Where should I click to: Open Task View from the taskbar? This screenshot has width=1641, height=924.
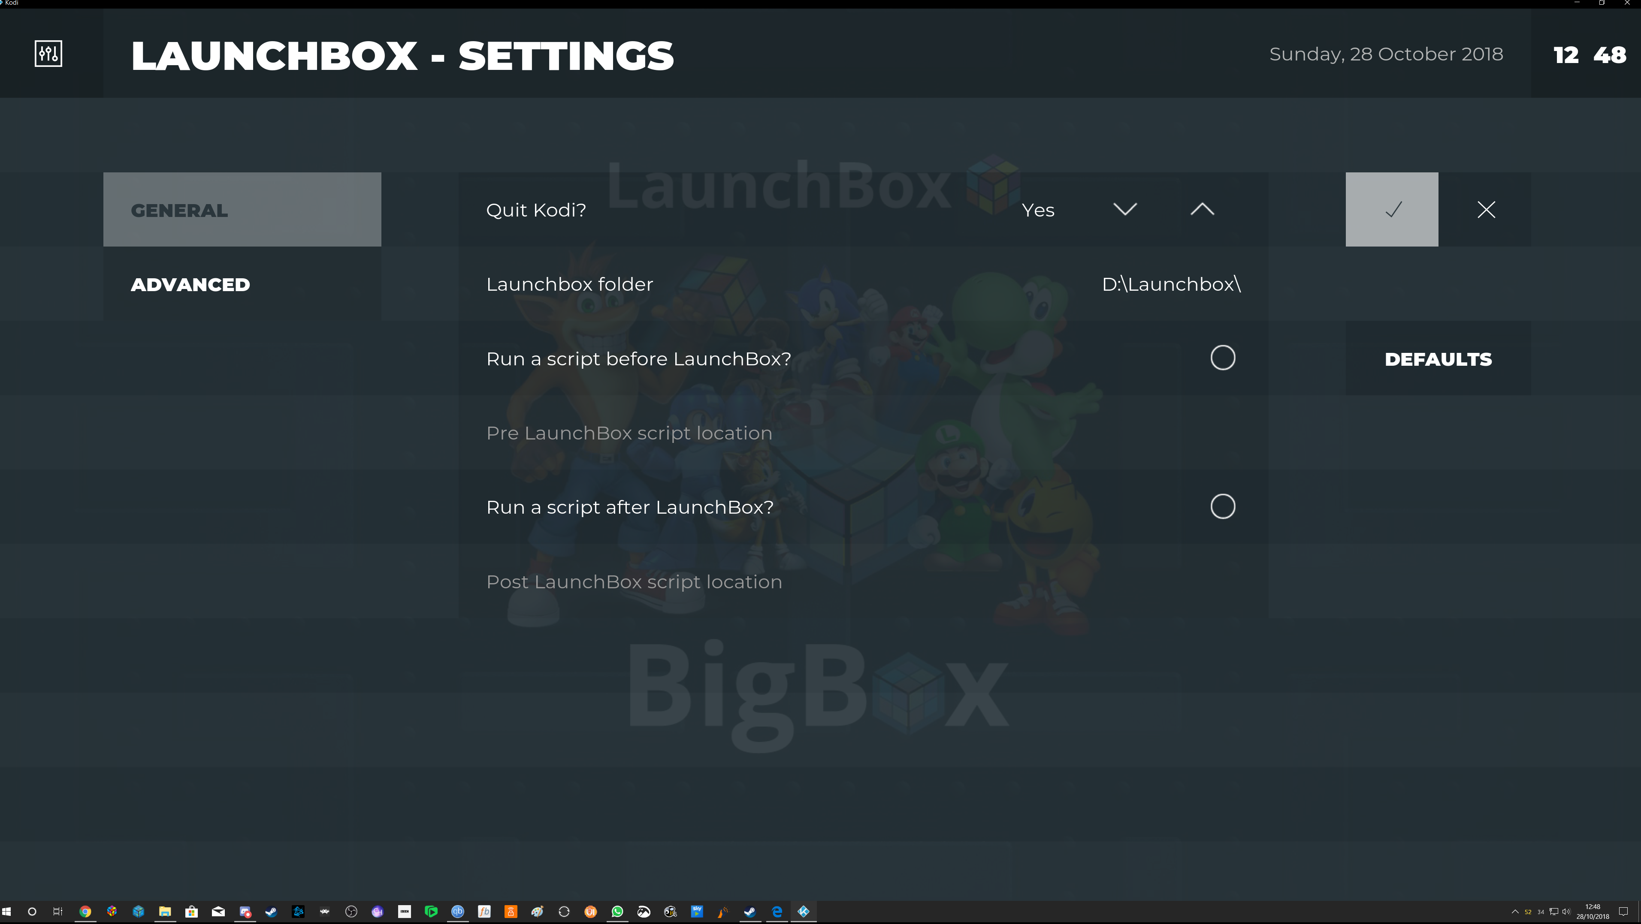click(x=58, y=911)
